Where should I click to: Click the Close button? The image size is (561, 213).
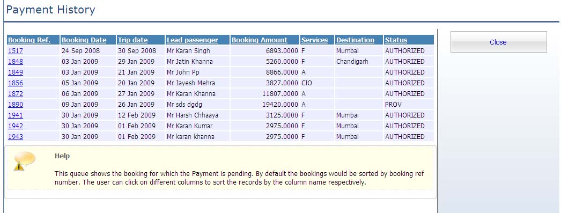[498, 42]
